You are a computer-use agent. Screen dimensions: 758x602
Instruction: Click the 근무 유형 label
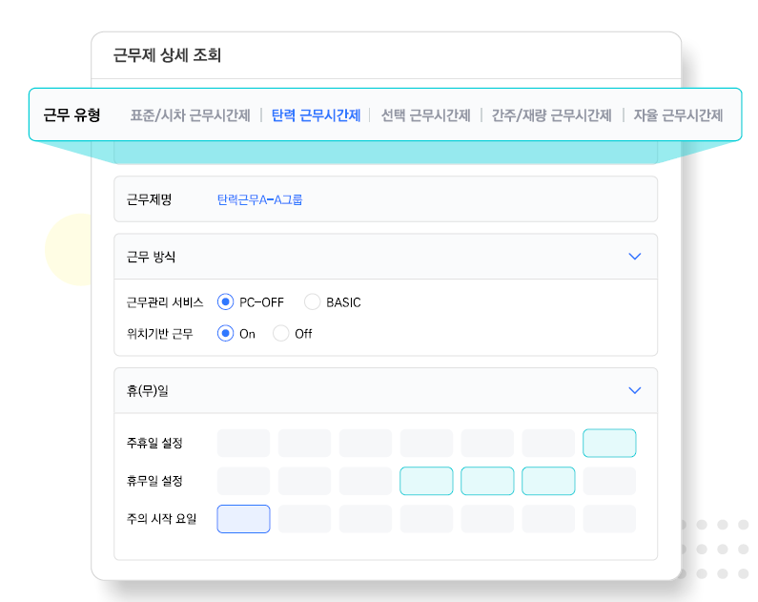[72, 115]
